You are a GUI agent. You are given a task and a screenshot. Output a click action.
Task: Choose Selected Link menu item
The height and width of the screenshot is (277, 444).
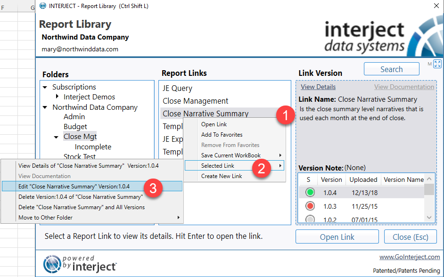(x=234, y=165)
